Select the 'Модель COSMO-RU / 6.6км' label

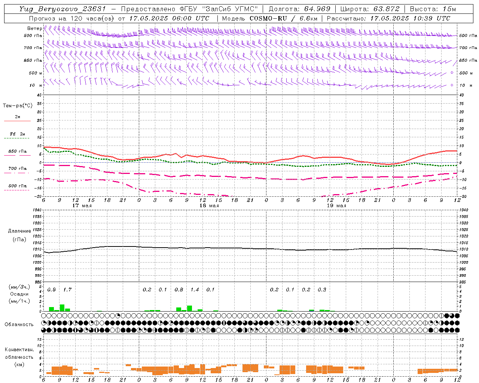[269, 18]
